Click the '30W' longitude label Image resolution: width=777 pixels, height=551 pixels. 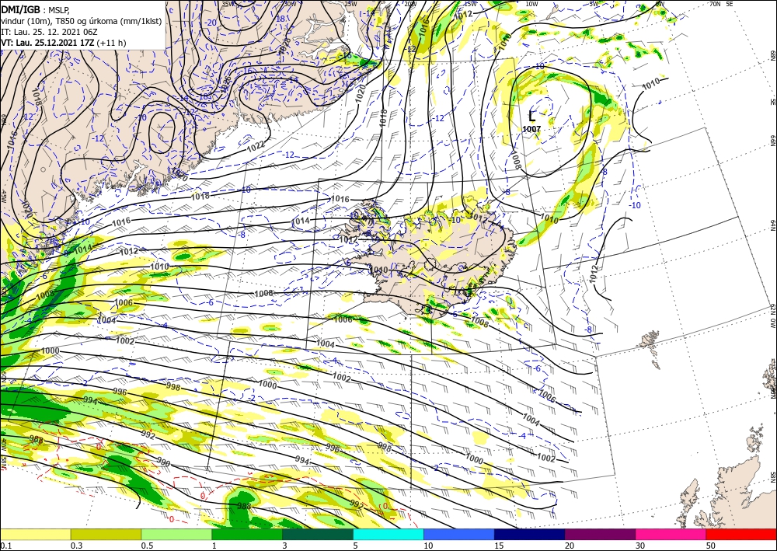(x=290, y=3)
